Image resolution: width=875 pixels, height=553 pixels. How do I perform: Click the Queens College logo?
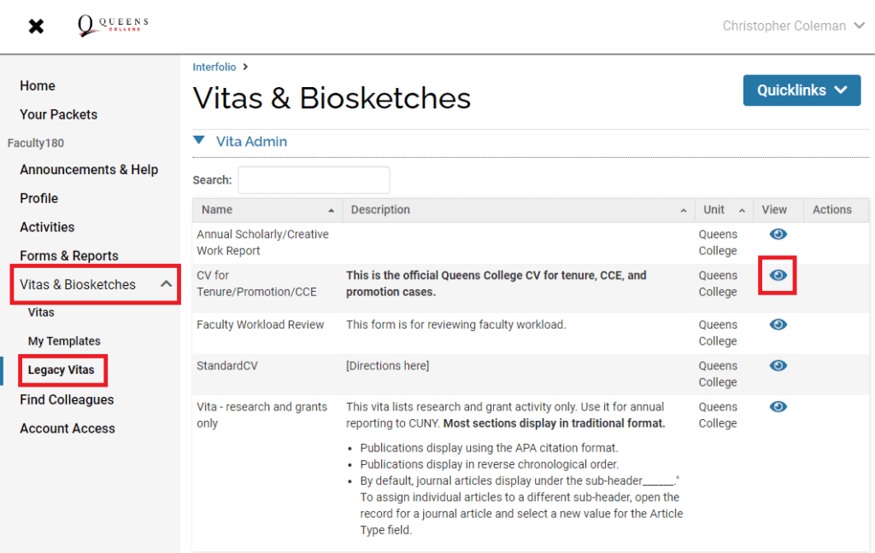click(113, 26)
